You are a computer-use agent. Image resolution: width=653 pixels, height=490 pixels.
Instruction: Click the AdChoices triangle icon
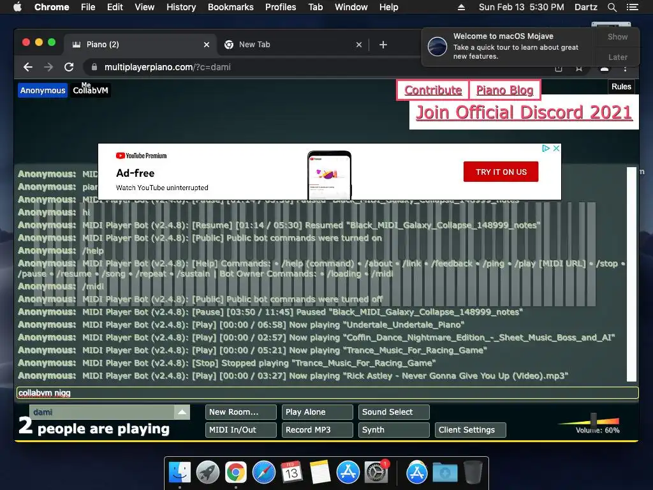tap(546, 148)
